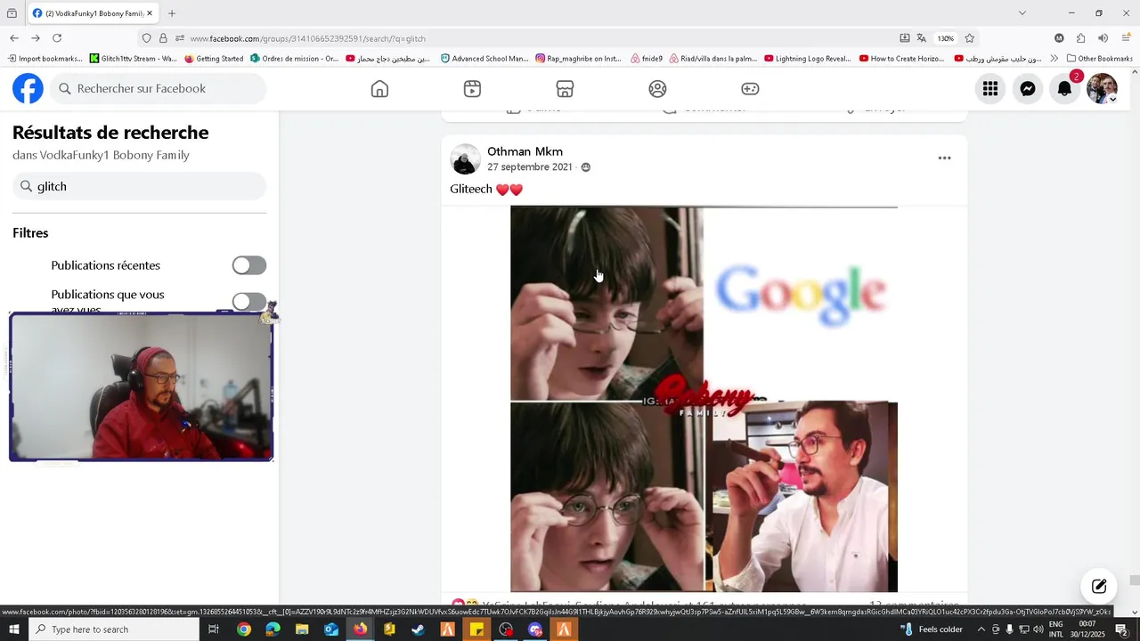The width and height of the screenshot is (1140, 641).
Task: Open File Explorer from the taskbar
Action: click(x=302, y=629)
